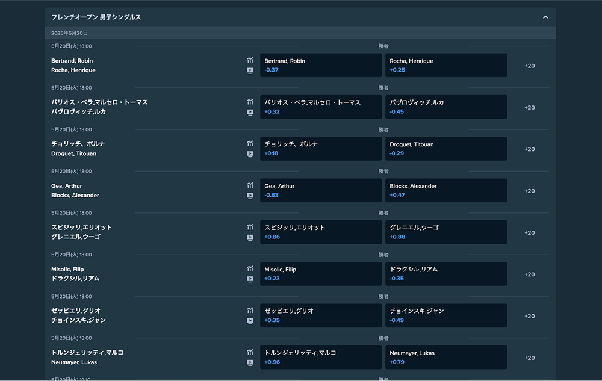Collapse the フレンチオープン 男子シングルス section
Image resolution: width=602 pixels, height=381 pixels.
(545, 17)
